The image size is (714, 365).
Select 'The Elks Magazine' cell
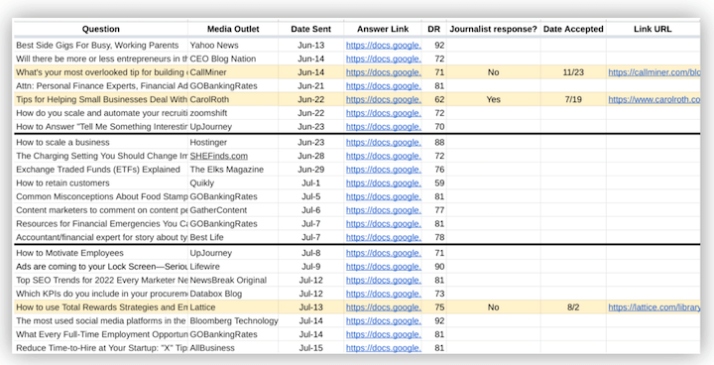[233, 170]
